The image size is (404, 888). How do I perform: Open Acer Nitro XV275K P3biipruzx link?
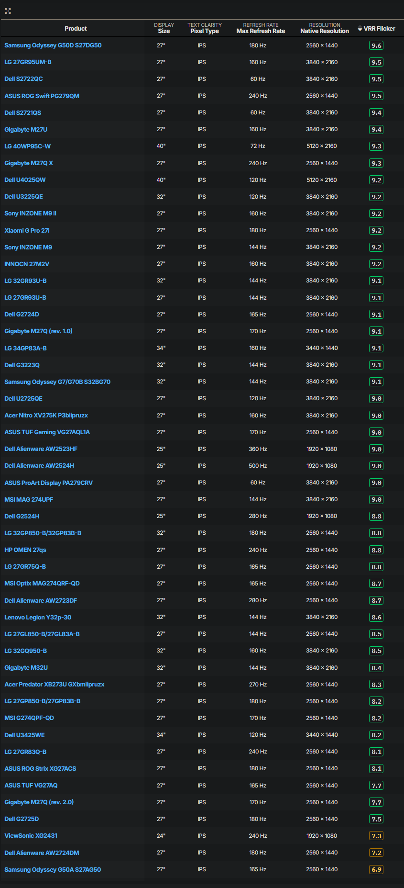(x=46, y=416)
